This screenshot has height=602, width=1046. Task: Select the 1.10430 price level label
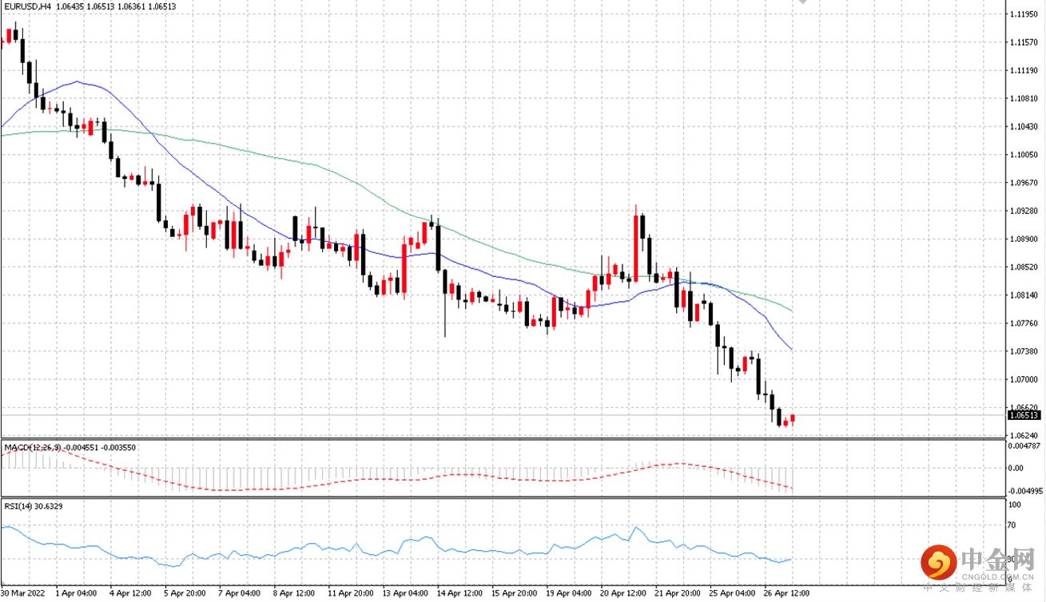click(1024, 127)
